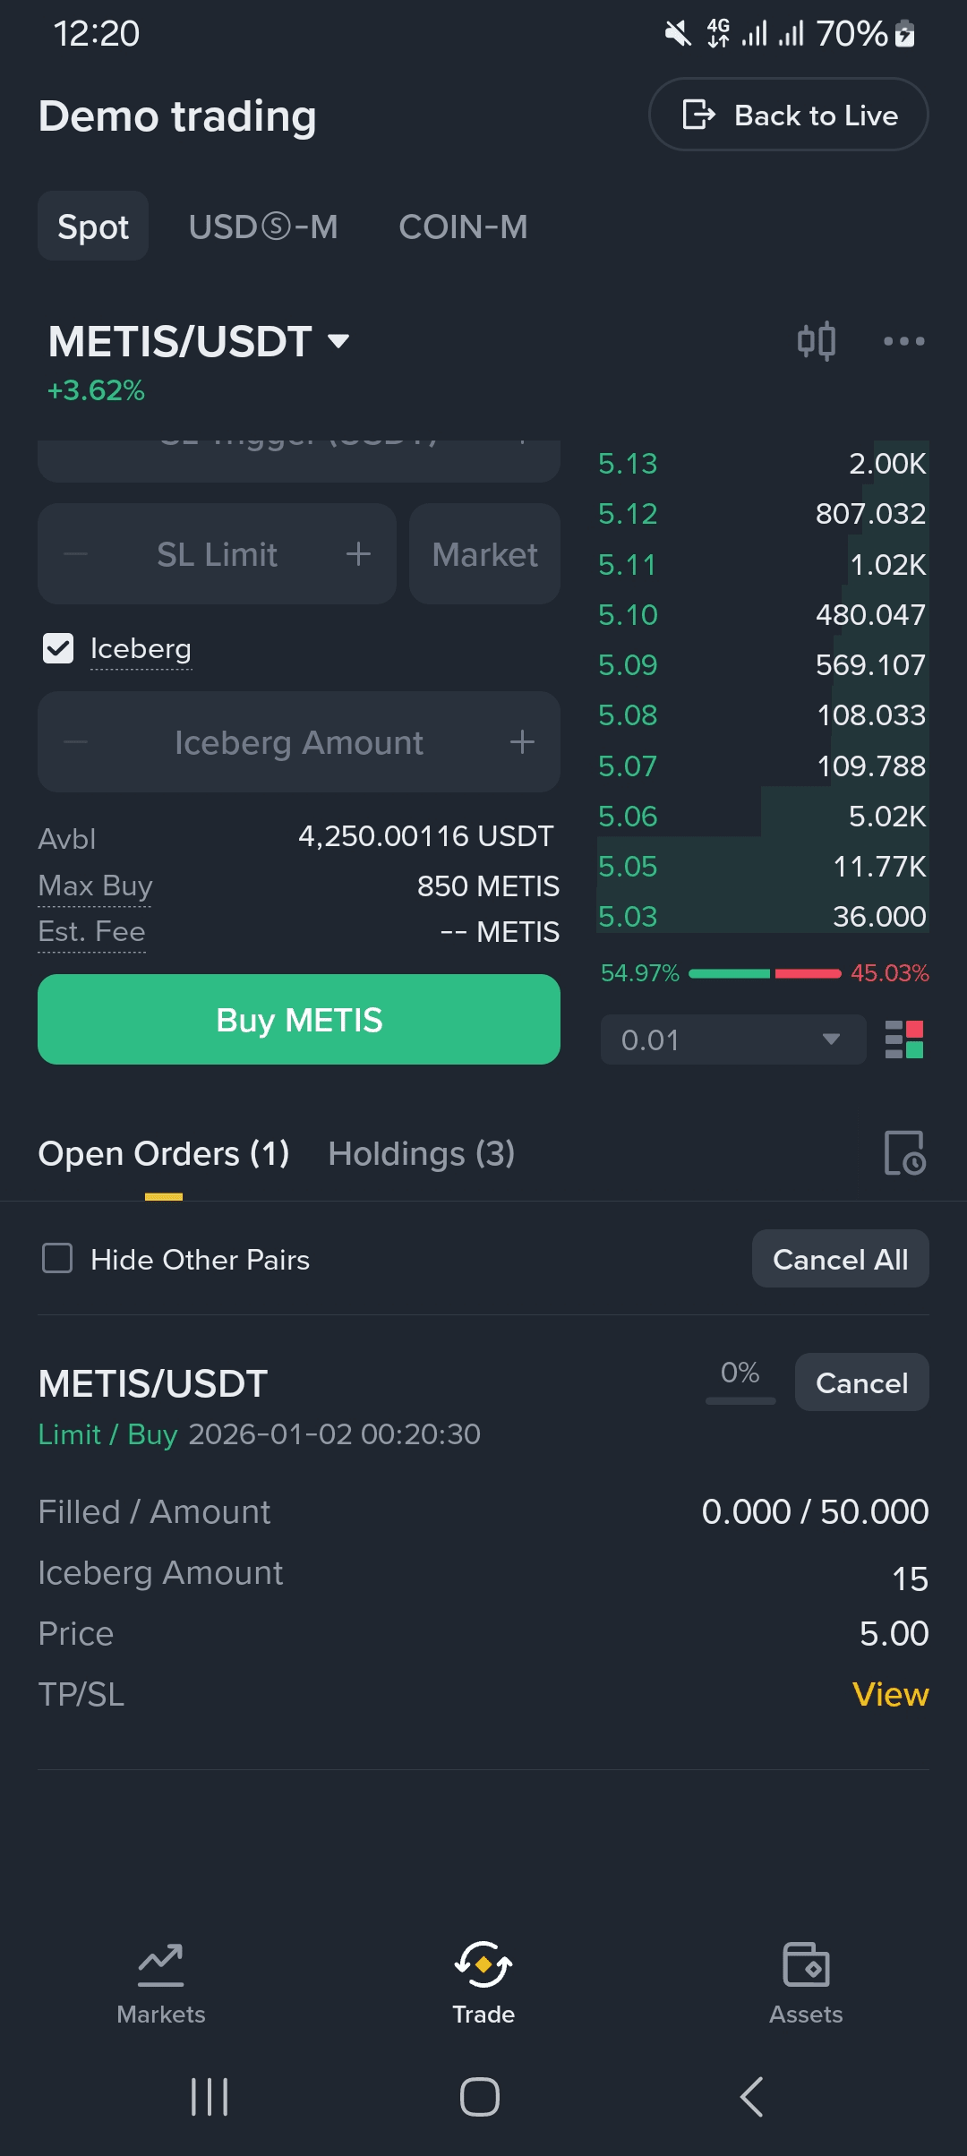Switch to Holdings (3) tab

click(421, 1153)
